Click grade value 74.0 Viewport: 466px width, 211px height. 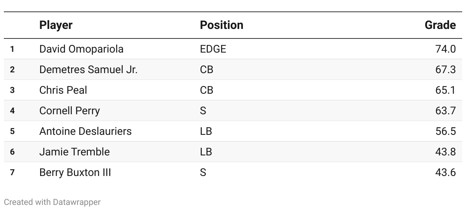click(445, 49)
